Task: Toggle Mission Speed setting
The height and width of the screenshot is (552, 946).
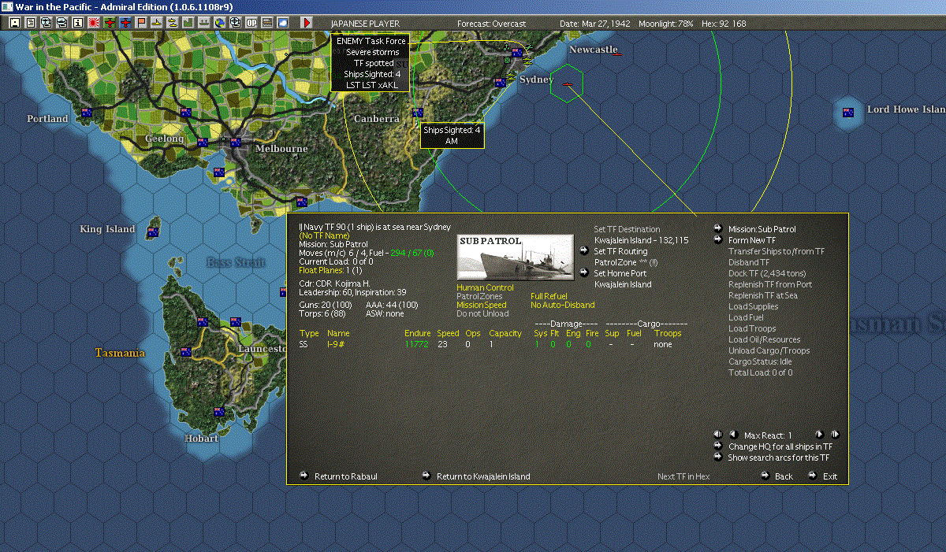Action: point(482,305)
